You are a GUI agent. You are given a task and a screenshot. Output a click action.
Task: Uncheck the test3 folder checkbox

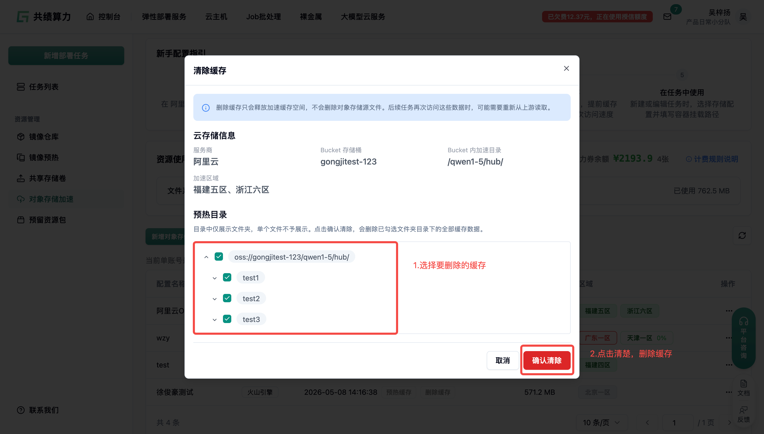pyautogui.click(x=227, y=319)
